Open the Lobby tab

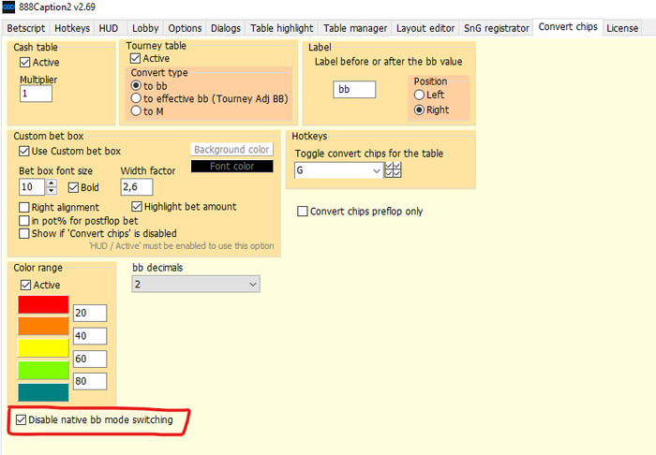(145, 28)
